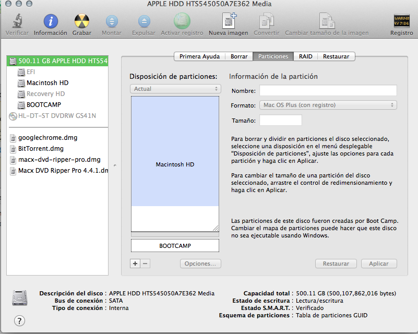Open the Formato dropdown menu

click(x=328, y=105)
